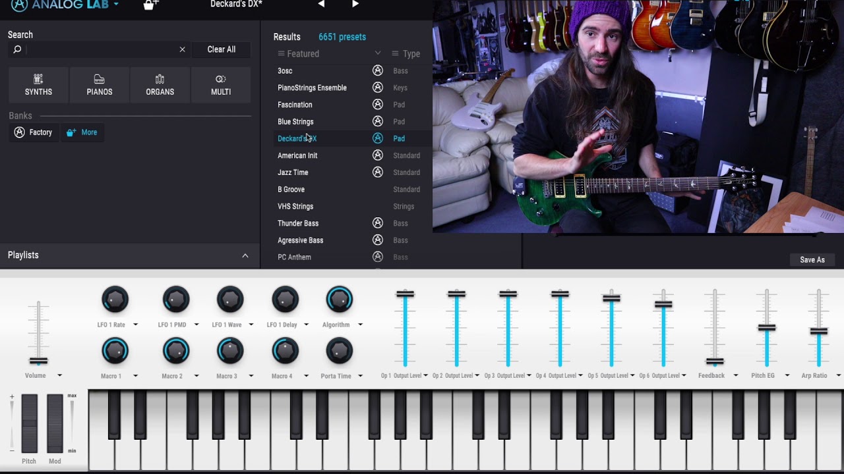Go to previous preset arrow
The width and height of the screenshot is (844, 474).
[321, 4]
